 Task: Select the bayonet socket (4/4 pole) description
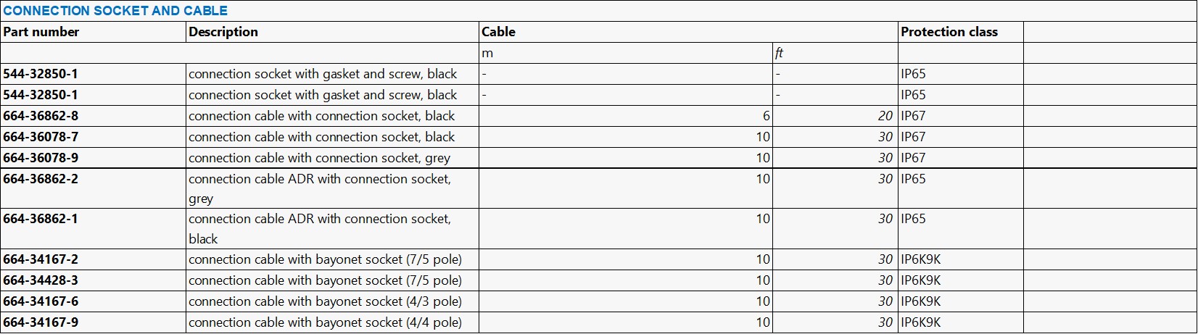(x=325, y=322)
